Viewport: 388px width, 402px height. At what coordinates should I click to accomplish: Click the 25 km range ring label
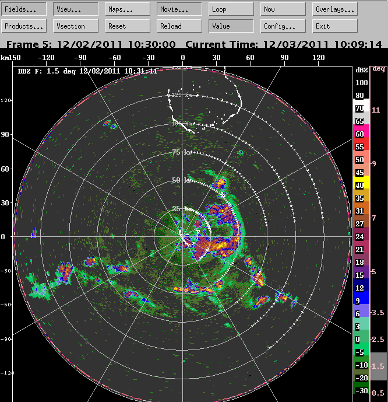click(x=182, y=209)
